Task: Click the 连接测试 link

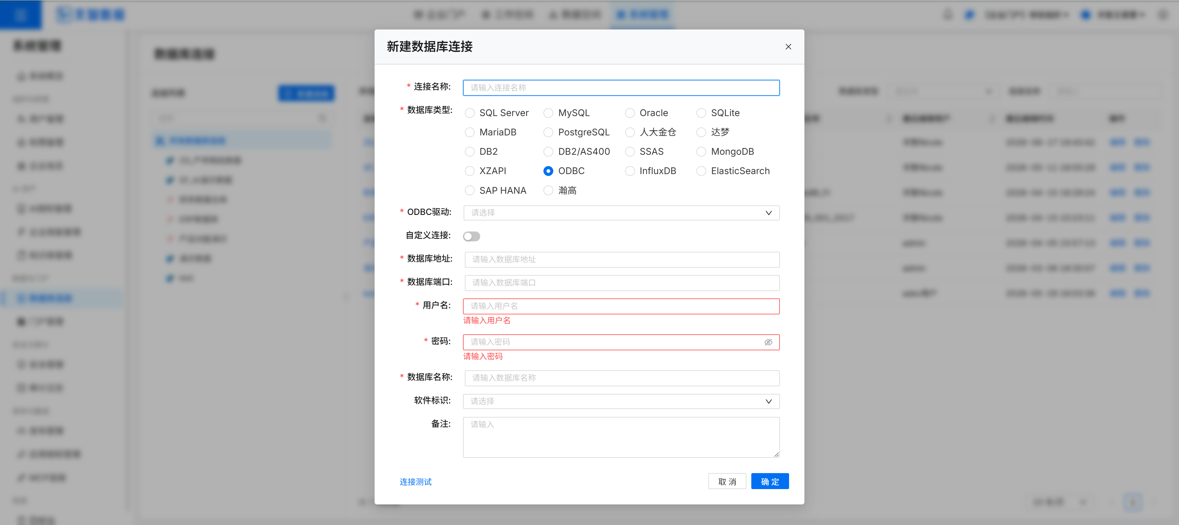Action: [416, 481]
